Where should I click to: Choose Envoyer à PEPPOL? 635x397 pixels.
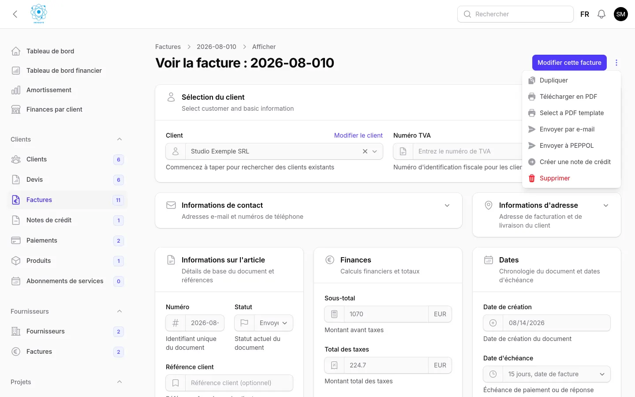point(571,146)
